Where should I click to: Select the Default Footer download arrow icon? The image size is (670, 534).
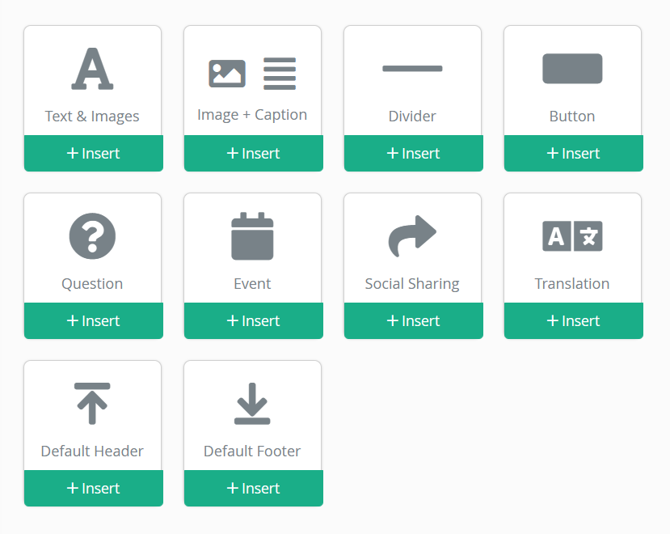tap(252, 403)
